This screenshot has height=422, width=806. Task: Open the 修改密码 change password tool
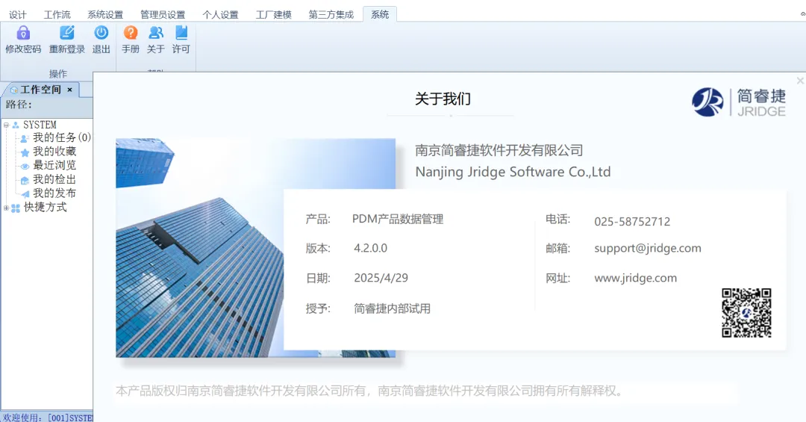click(23, 40)
